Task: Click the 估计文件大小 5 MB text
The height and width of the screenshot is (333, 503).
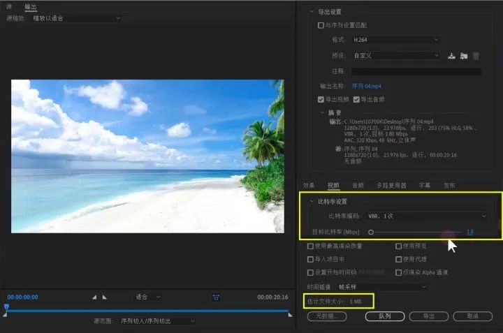Action: (335, 302)
